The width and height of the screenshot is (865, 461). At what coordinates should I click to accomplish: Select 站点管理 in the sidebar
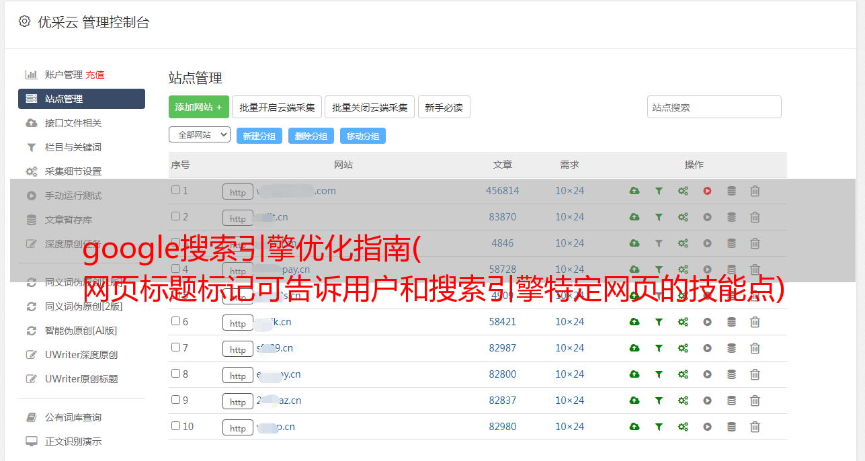click(81, 99)
